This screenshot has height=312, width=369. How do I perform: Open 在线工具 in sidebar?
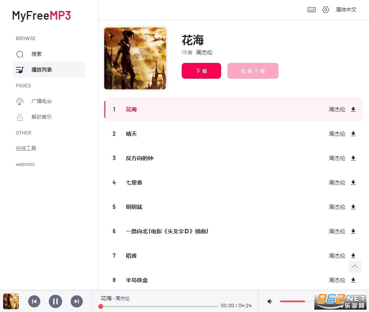[26, 148]
